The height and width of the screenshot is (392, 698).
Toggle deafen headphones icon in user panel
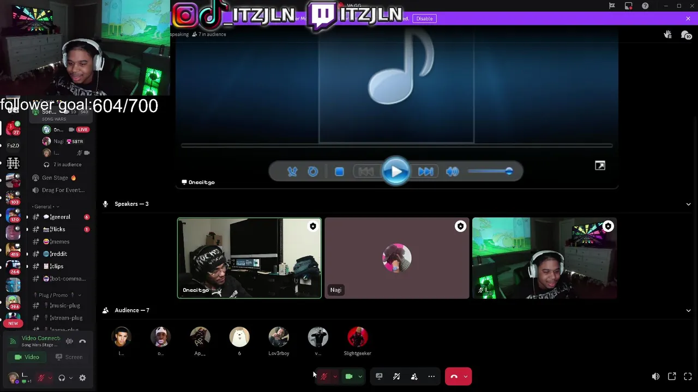point(62,378)
